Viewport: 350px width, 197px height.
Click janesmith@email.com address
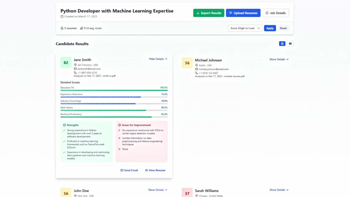tap(89, 69)
